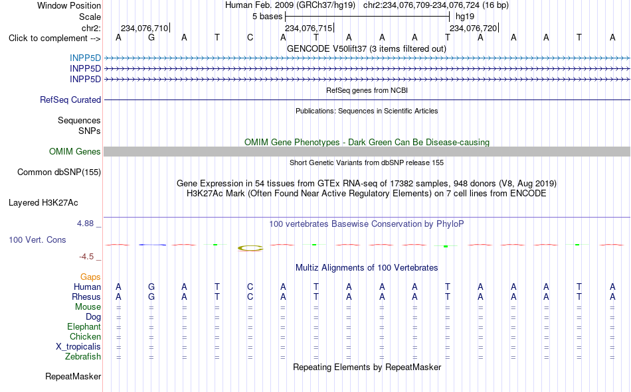Click the hg19 label beside the scale bar

(465, 17)
